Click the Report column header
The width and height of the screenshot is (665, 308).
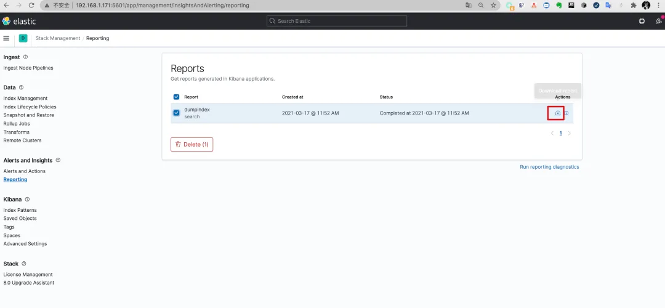coord(191,97)
